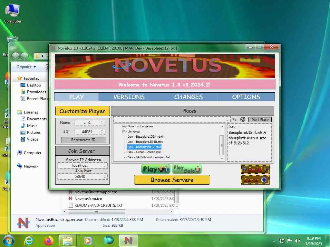330x247 pixels.
Task: Select Dev - Baseplate1024.rbxl
Action: click(x=145, y=136)
